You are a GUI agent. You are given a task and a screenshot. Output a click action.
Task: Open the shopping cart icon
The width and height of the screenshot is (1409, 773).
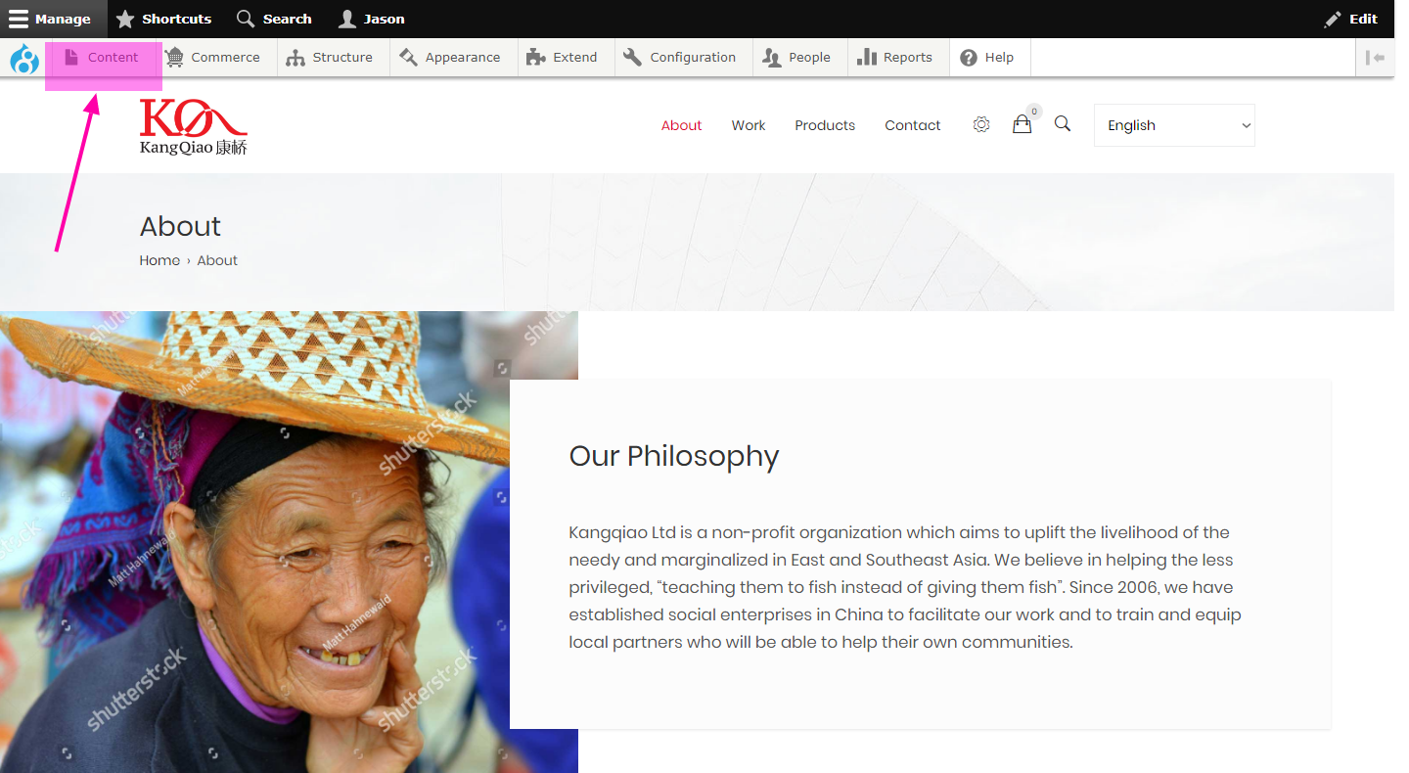pyautogui.click(x=1022, y=124)
